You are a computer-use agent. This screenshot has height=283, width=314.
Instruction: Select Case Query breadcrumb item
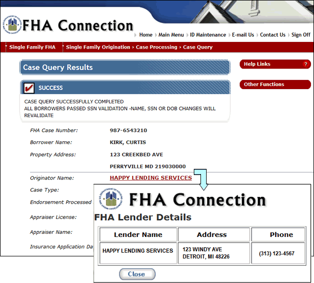click(x=197, y=47)
